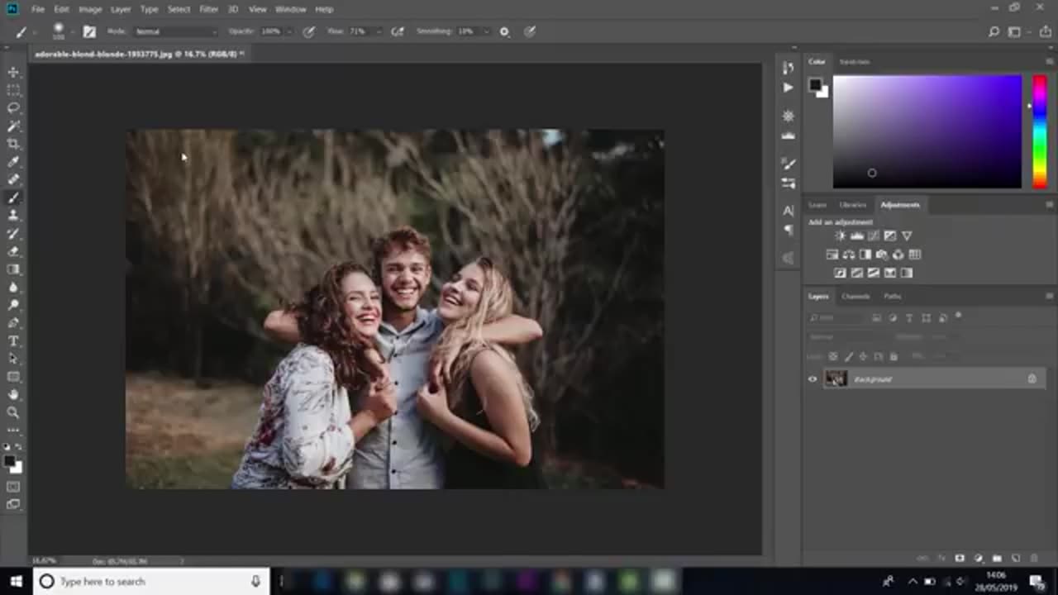Screen dimensions: 1058x595
Task: Open the Tool Preset picker arrow
Action: pyautogui.click(x=36, y=31)
